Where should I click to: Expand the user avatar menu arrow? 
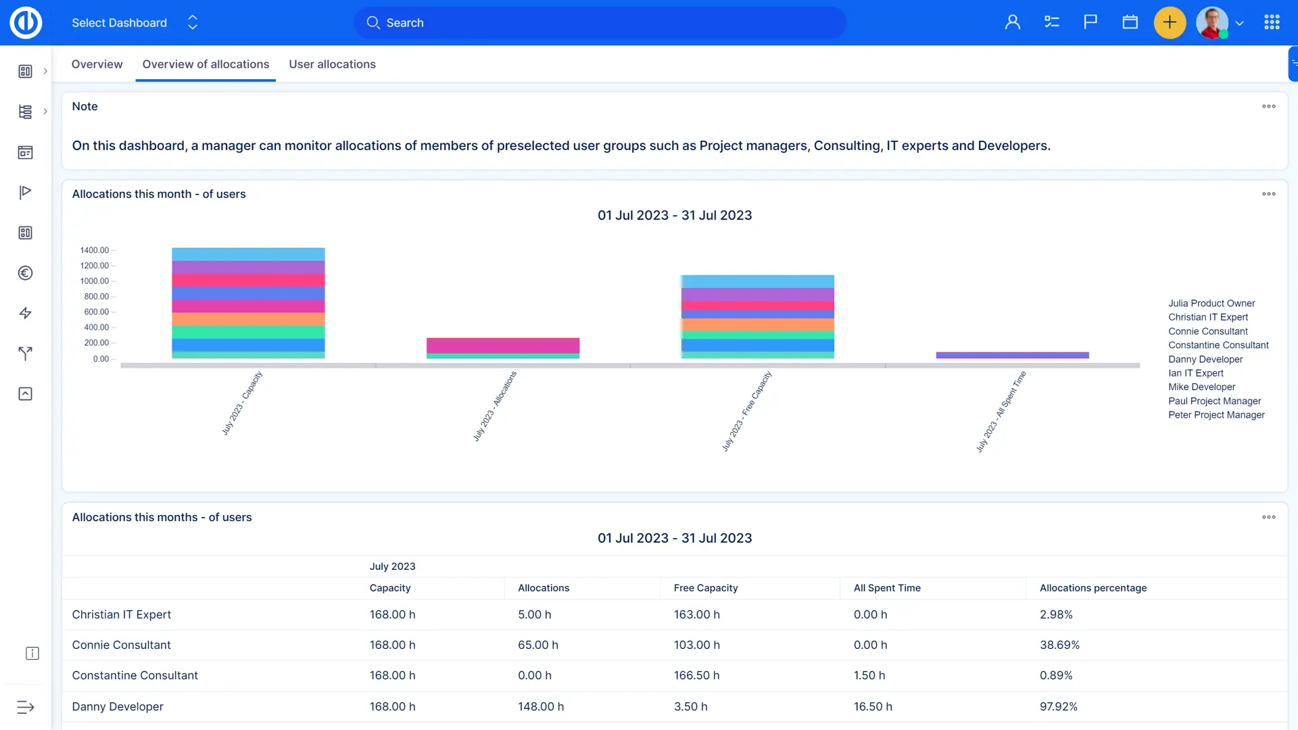click(x=1239, y=23)
